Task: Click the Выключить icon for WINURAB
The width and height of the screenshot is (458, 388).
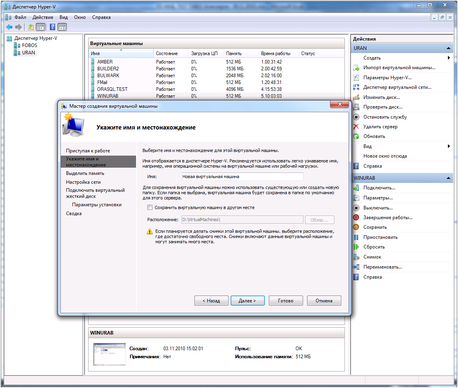Action: click(x=356, y=208)
